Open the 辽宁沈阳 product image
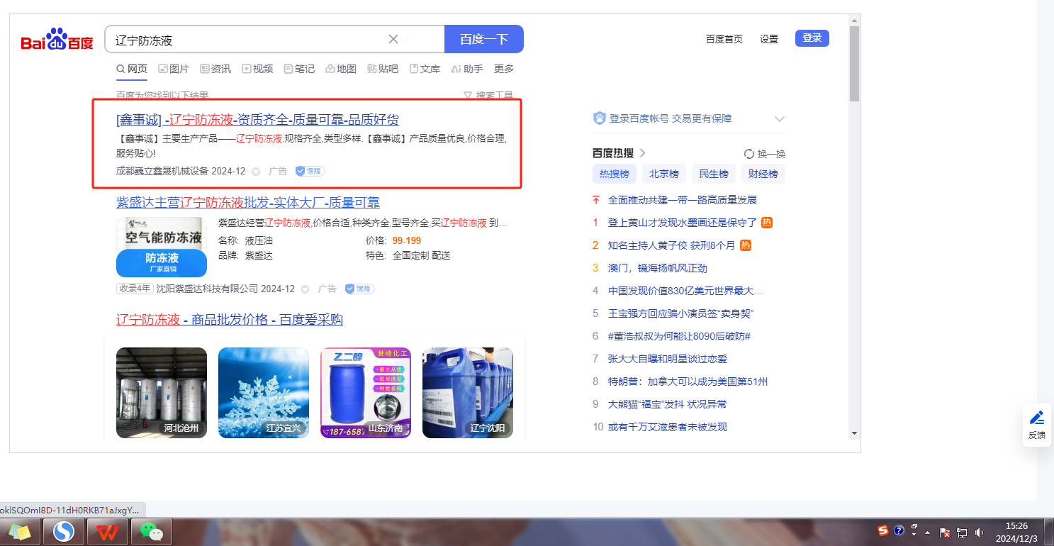The image size is (1054, 546). tap(468, 393)
